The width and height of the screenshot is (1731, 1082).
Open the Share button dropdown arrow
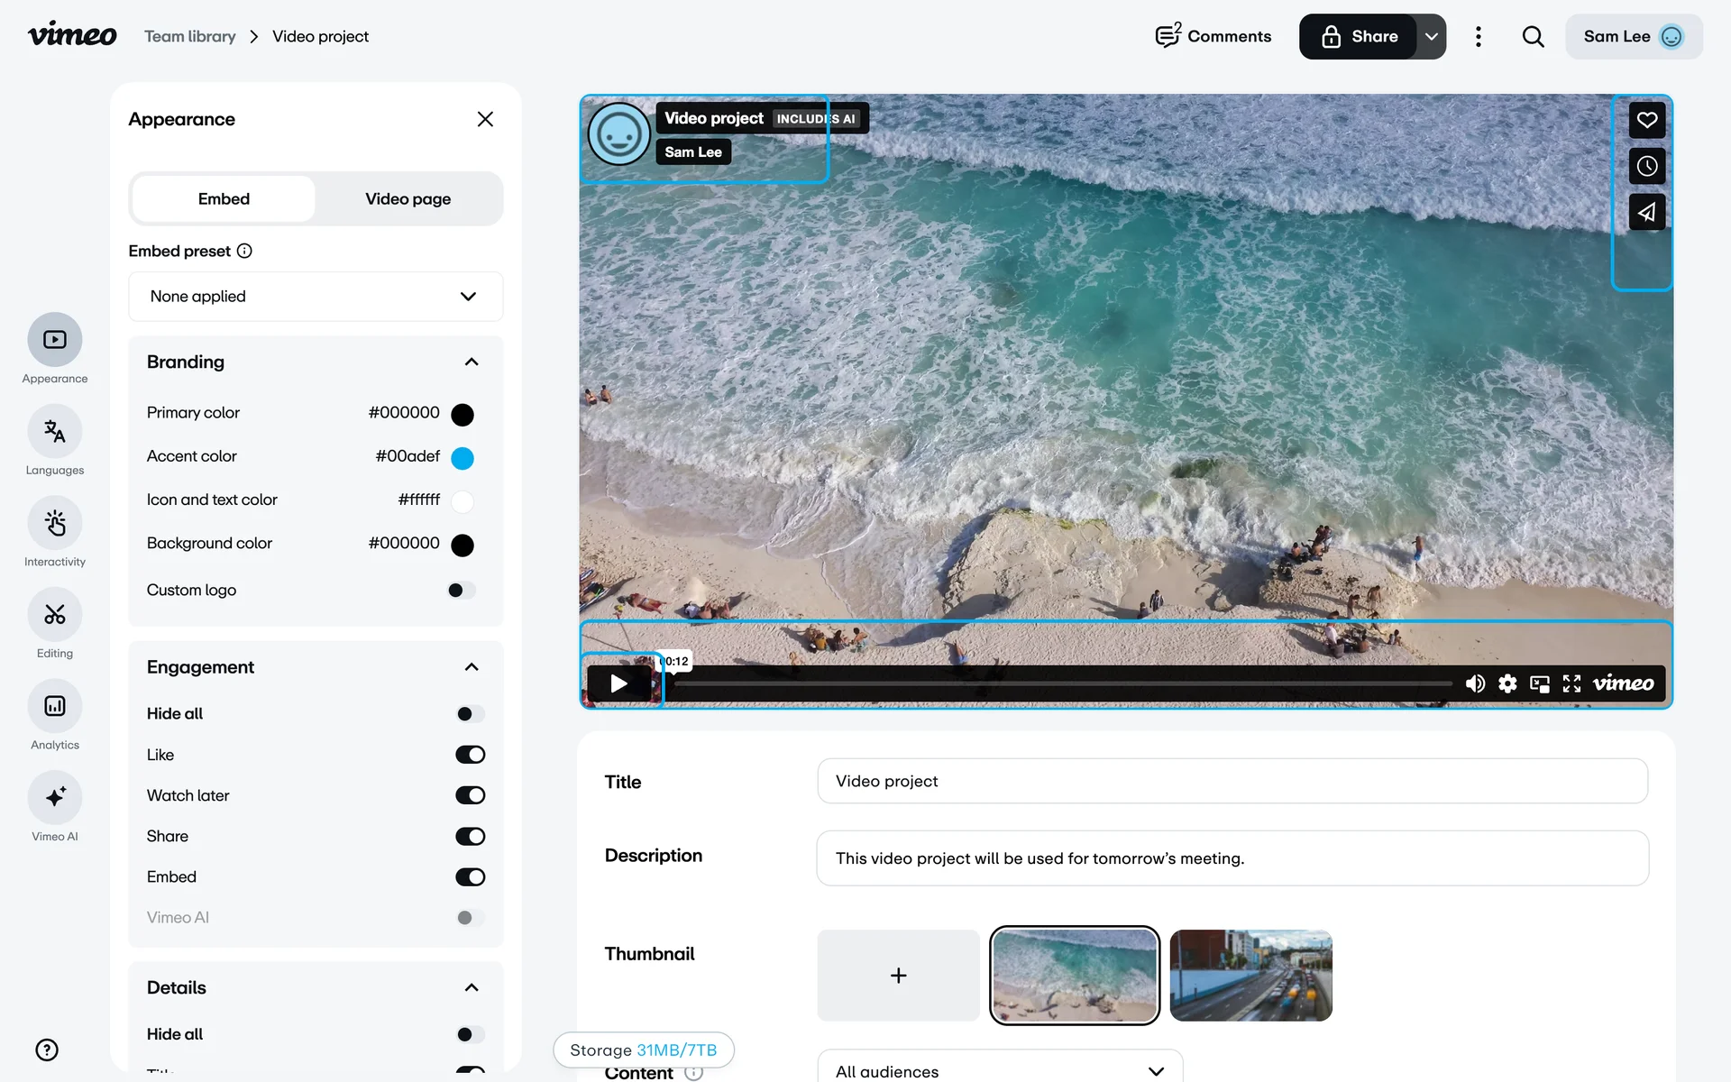1431,37
